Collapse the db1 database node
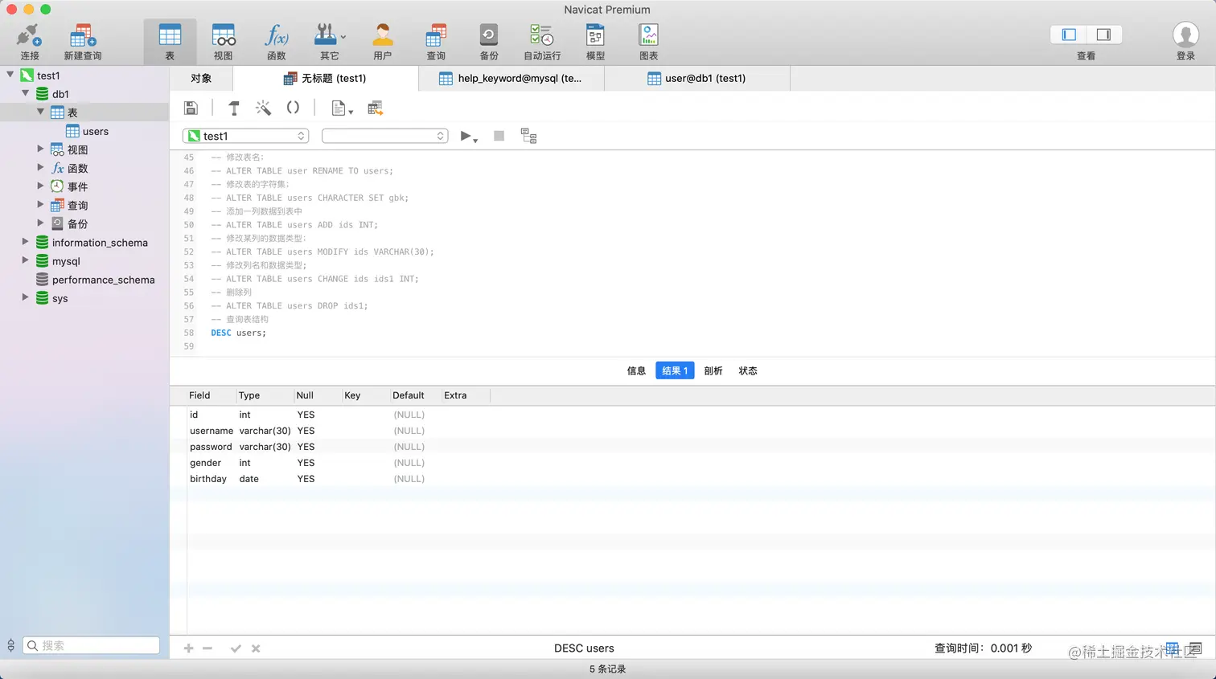This screenshot has width=1216, height=679. point(26,93)
